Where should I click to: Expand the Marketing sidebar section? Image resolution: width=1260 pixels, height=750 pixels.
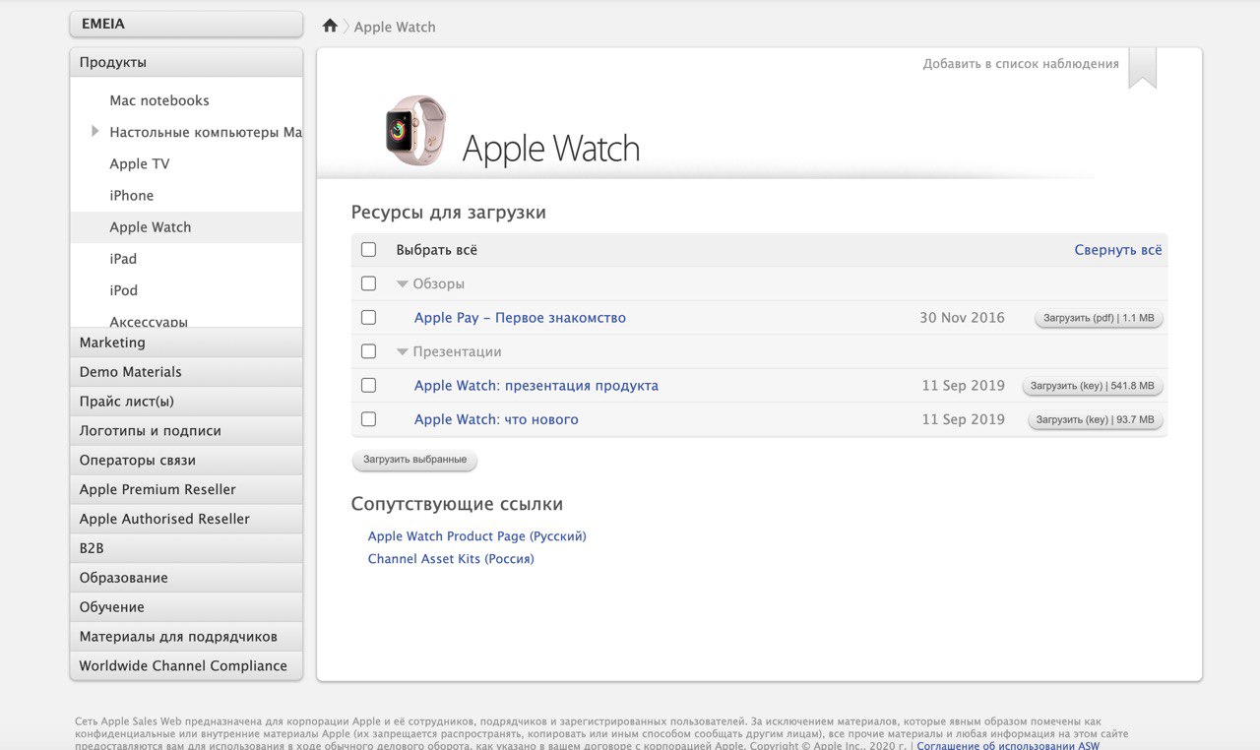186,343
